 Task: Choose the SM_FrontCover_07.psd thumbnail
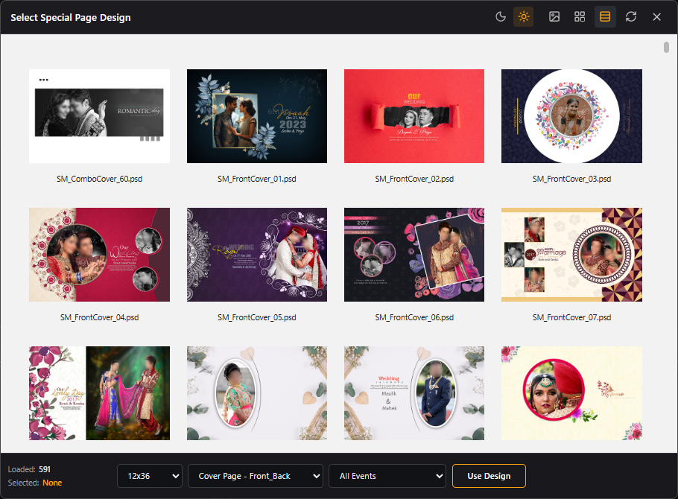tap(571, 255)
